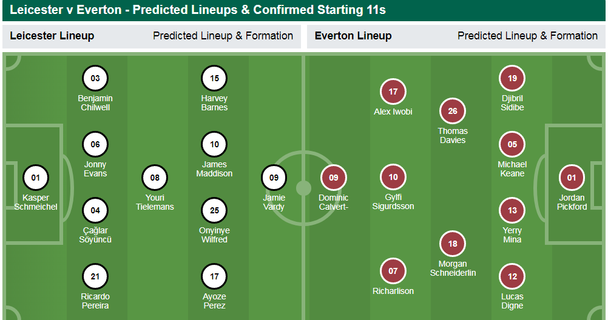Click Gylfi Sigurdsson's number 10 badge
This screenshot has height=320, width=608.
tap(393, 177)
